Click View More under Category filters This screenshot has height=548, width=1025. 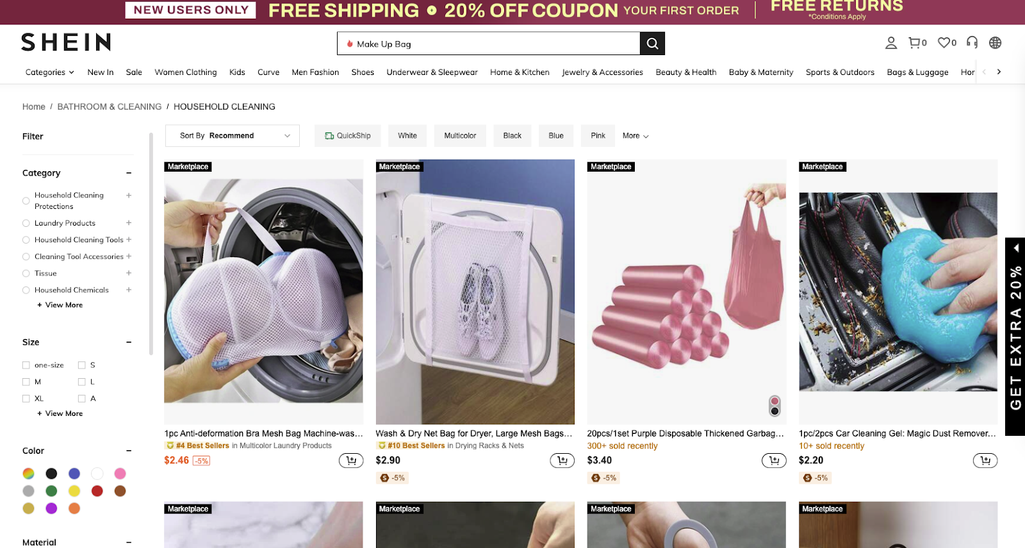click(60, 304)
